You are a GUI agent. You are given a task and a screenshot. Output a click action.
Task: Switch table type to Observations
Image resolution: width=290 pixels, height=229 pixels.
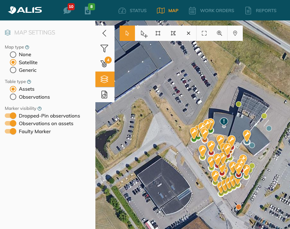pyautogui.click(x=13, y=97)
